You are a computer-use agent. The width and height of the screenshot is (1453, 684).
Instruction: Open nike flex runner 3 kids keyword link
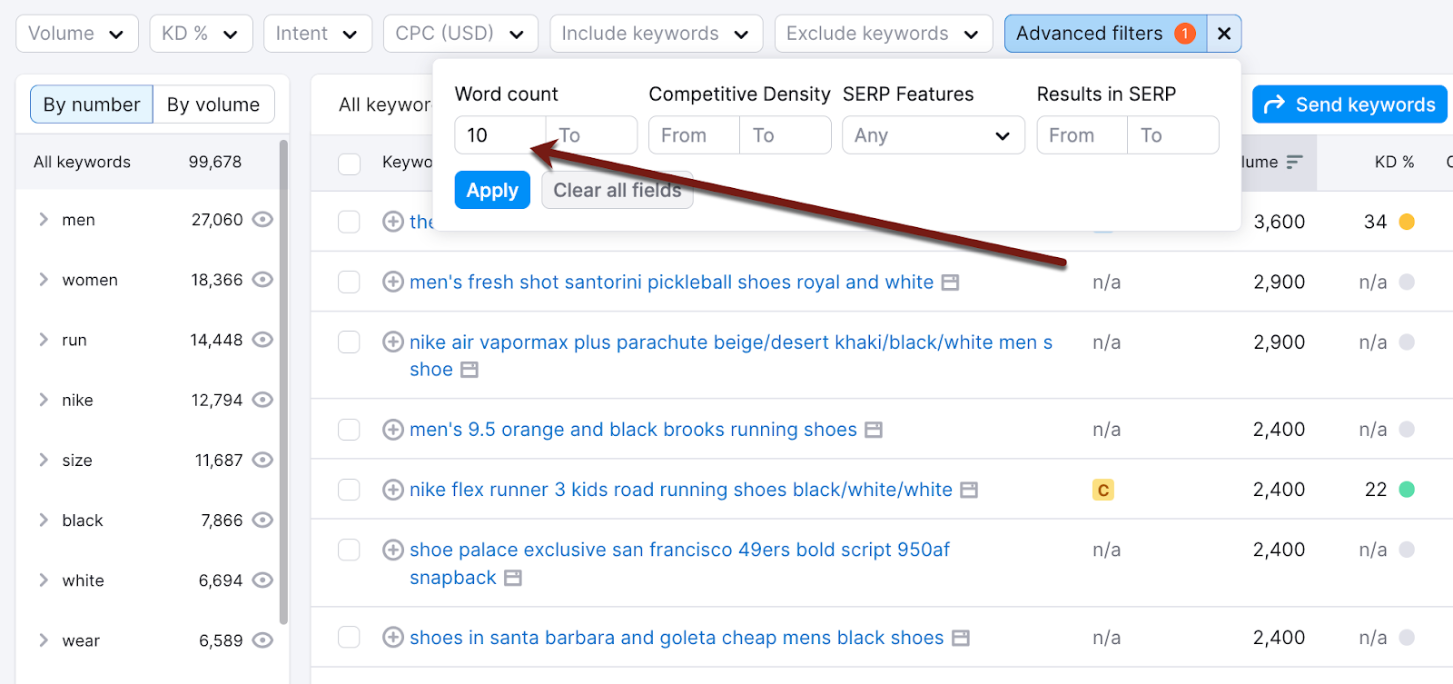point(681,490)
